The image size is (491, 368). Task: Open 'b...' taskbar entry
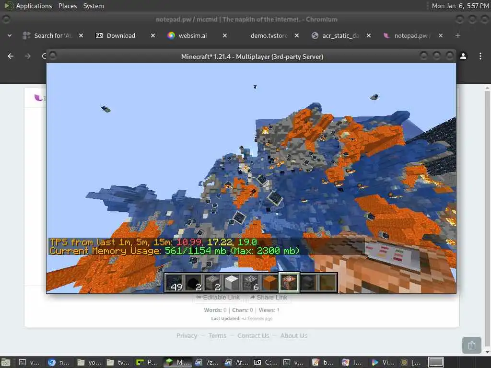[x=324, y=362]
